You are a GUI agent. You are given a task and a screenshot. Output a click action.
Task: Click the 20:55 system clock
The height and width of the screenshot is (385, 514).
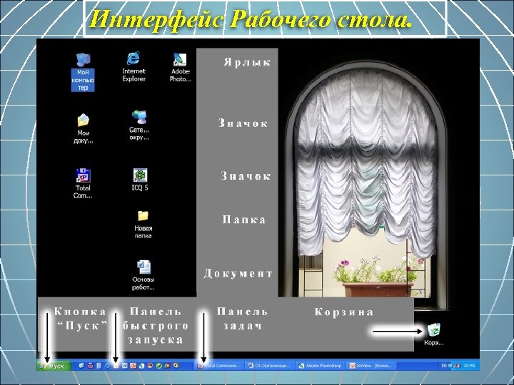469,366
